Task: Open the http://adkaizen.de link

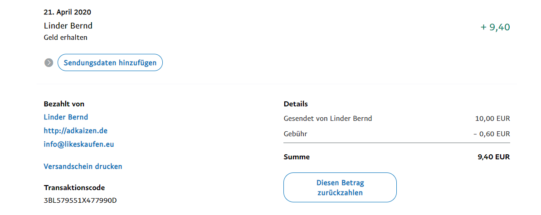Action: click(x=75, y=131)
